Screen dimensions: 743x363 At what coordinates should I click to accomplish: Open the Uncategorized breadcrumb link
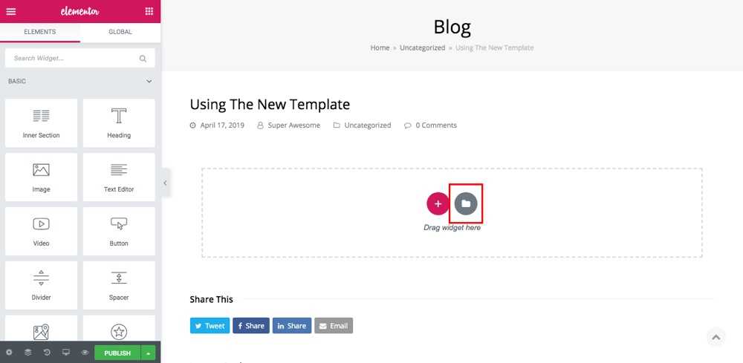[422, 48]
